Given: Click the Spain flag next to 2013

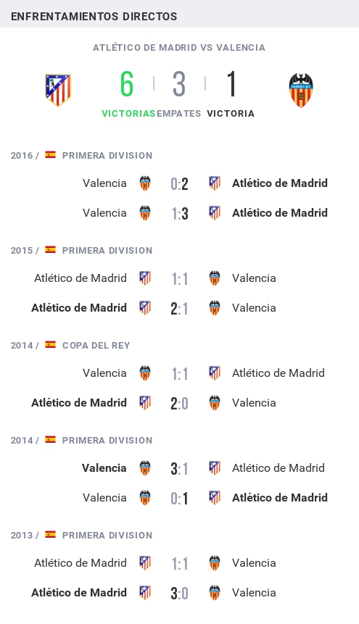Looking at the screenshot, I should [x=50, y=534].
